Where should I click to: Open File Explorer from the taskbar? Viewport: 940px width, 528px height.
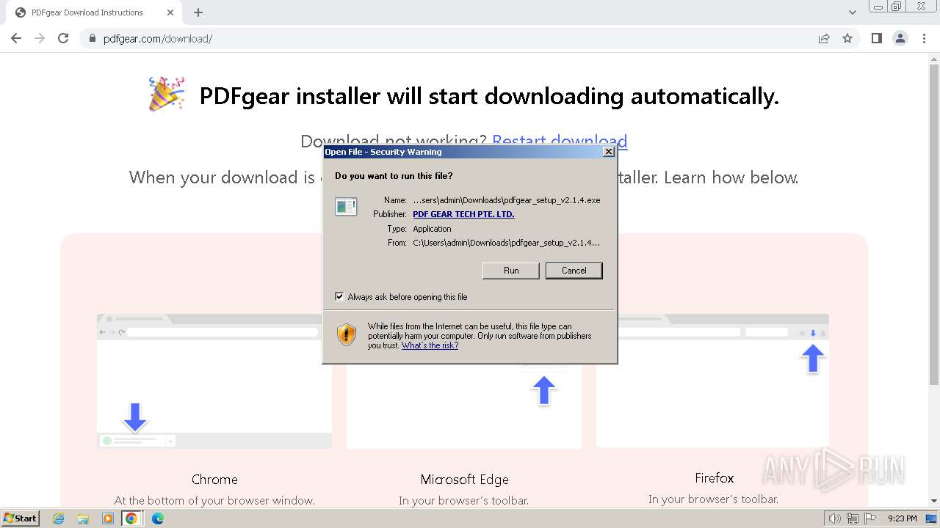click(x=83, y=518)
